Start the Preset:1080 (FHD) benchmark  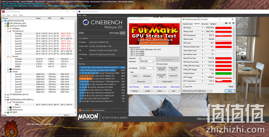(161, 76)
